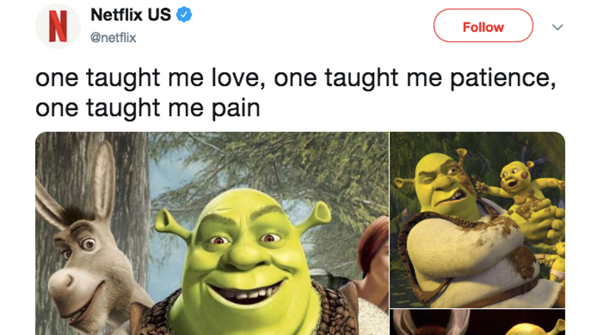Open the Netflix US display name
The height and width of the screenshot is (335, 597).
(x=131, y=15)
